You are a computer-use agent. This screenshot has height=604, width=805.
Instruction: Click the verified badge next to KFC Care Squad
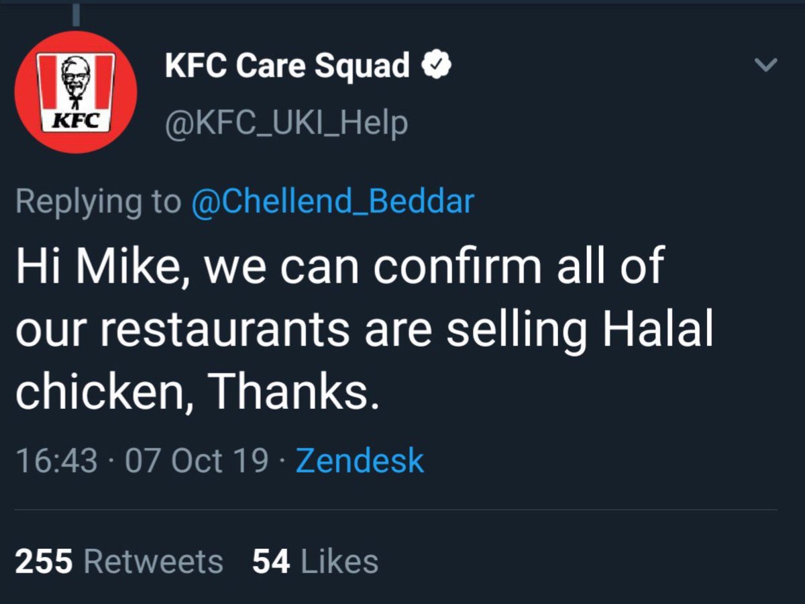pyautogui.click(x=436, y=66)
